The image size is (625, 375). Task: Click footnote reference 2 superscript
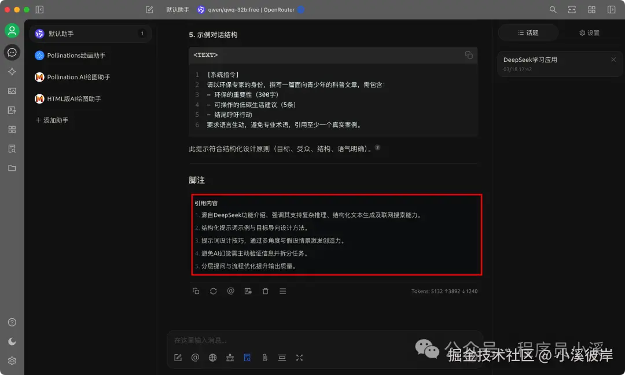(377, 148)
